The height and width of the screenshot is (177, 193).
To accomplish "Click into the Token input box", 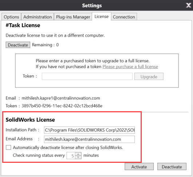I will tap(87, 76).
